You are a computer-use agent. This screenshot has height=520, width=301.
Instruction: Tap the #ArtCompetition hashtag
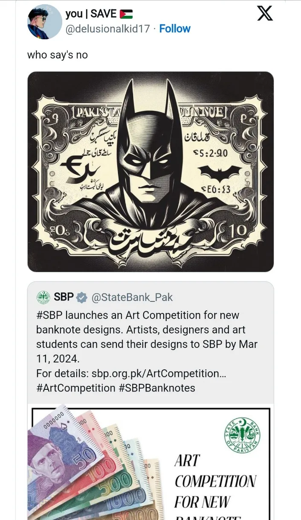(x=75, y=388)
